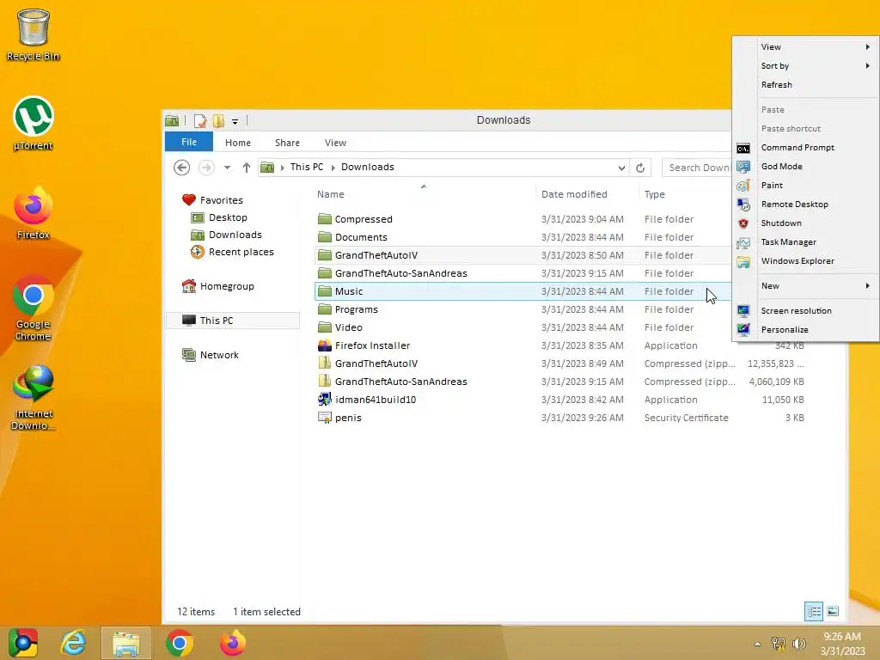Click the Properties icon in the title bar
This screenshot has width=880, height=660.
tap(199, 120)
